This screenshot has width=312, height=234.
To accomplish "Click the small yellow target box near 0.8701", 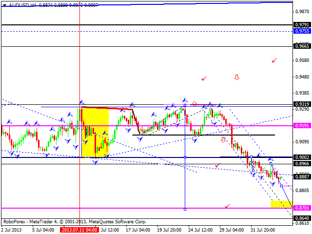I will click(x=280, y=204).
